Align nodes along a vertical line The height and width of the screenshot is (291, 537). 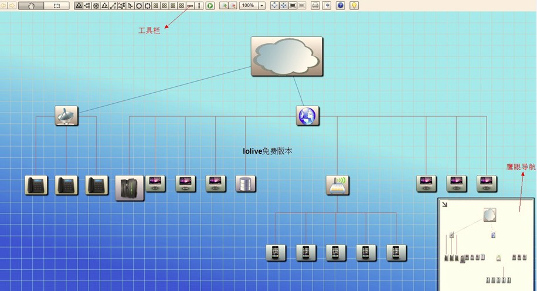tap(199, 5)
